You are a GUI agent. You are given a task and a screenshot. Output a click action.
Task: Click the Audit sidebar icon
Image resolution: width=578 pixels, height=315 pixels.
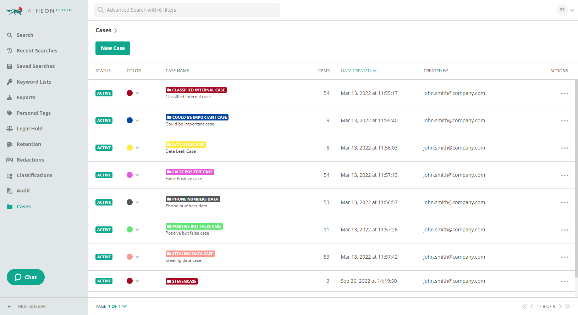click(10, 191)
